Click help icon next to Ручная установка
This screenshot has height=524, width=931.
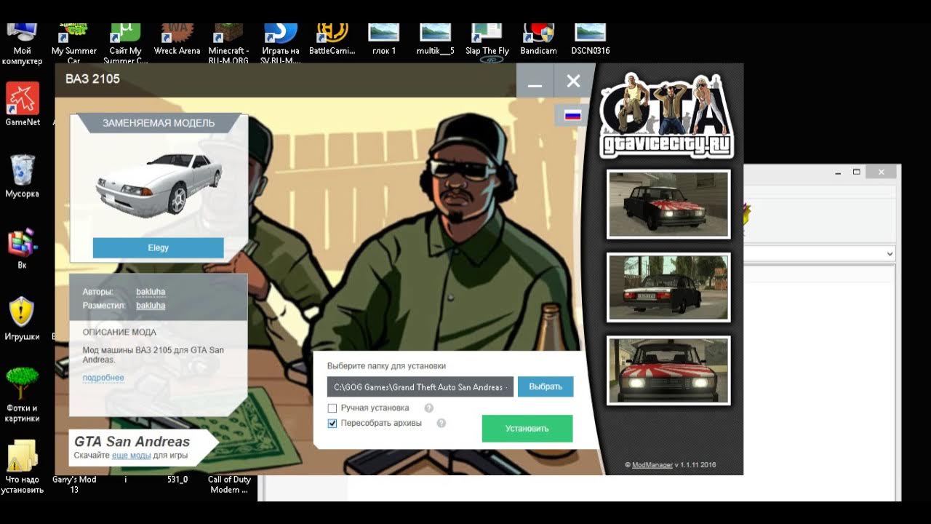pyautogui.click(x=429, y=408)
